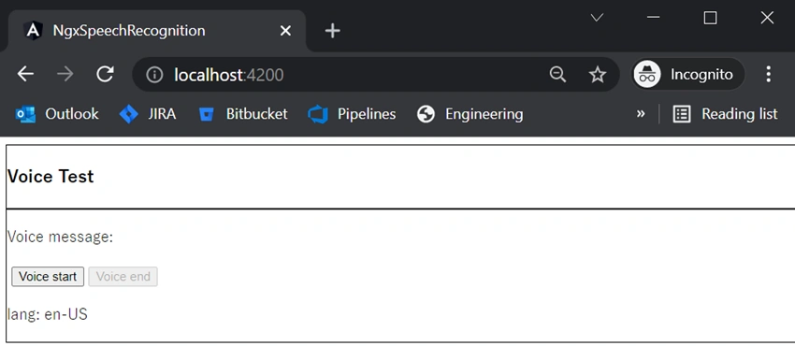
Task: Click the Voice start button
Action: coord(48,277)
